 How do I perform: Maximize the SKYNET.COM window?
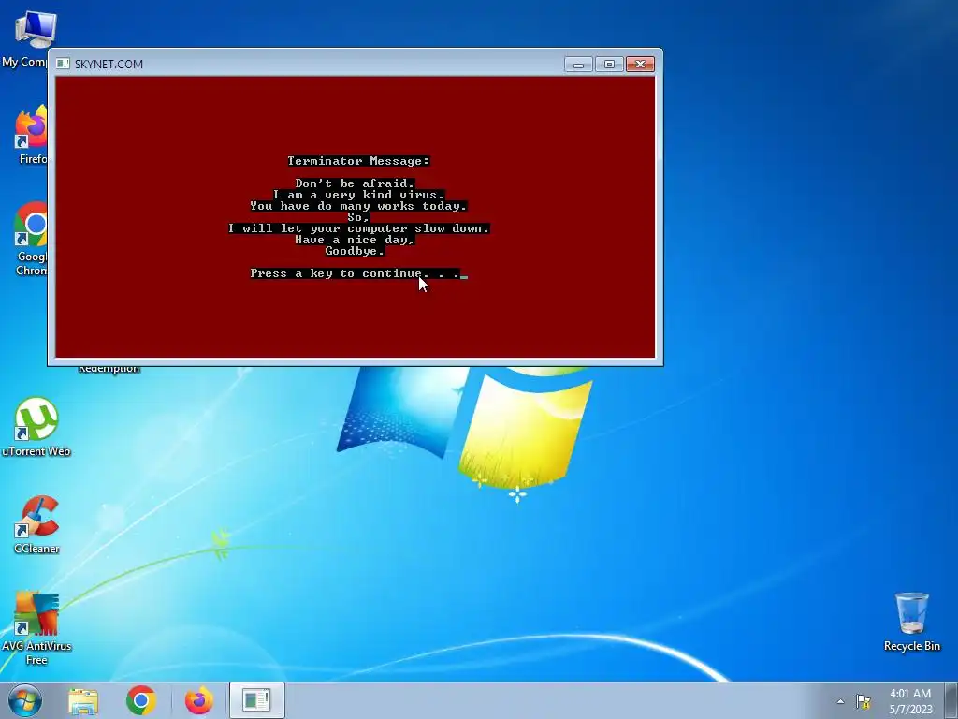click(x=609, y=65)
